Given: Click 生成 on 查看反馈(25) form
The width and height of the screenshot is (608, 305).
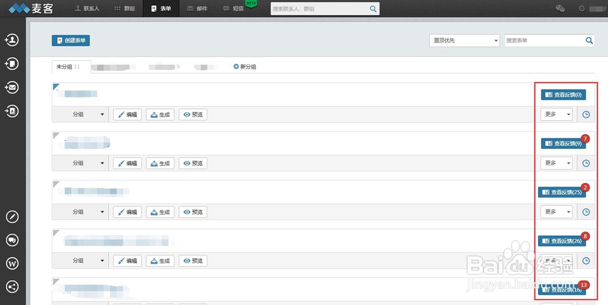Looking at the screenshot, I should 160,212.
